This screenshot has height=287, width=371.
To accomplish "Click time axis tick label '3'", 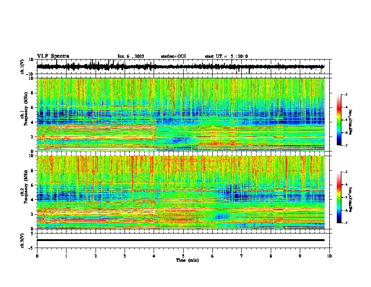I will pyautogui.click(x=125, y=256).
